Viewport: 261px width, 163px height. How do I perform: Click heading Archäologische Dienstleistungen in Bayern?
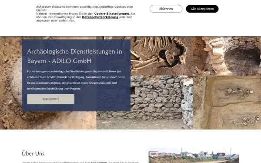point(75,56)
